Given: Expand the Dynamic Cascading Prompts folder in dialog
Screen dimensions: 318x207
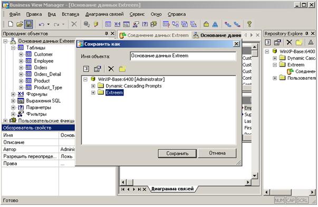Looking at the screenshot, I should (x=93, y=86).
